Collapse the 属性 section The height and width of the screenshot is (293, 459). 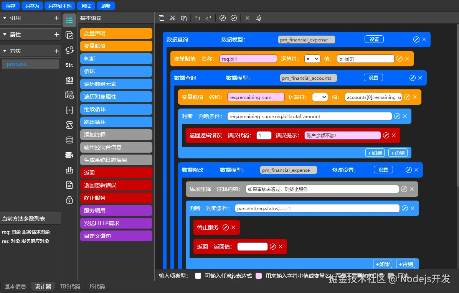5,35
